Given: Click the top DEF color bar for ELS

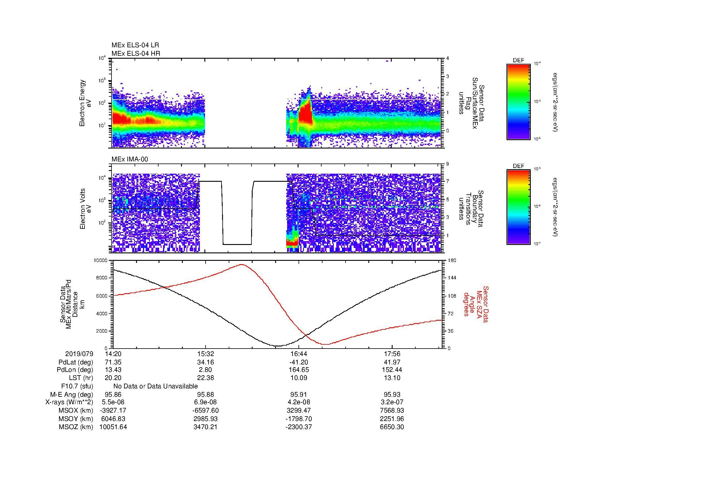Looking at the screenshot, I should [x=518, y=102].
